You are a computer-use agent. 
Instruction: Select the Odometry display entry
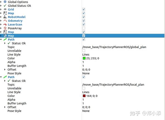click(x=15, y=21)
